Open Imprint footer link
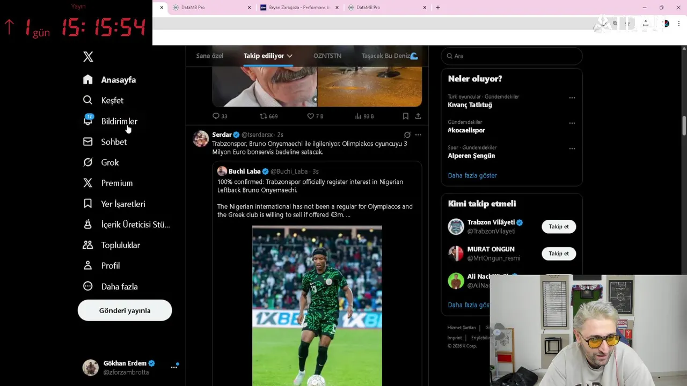 point(455,338)
